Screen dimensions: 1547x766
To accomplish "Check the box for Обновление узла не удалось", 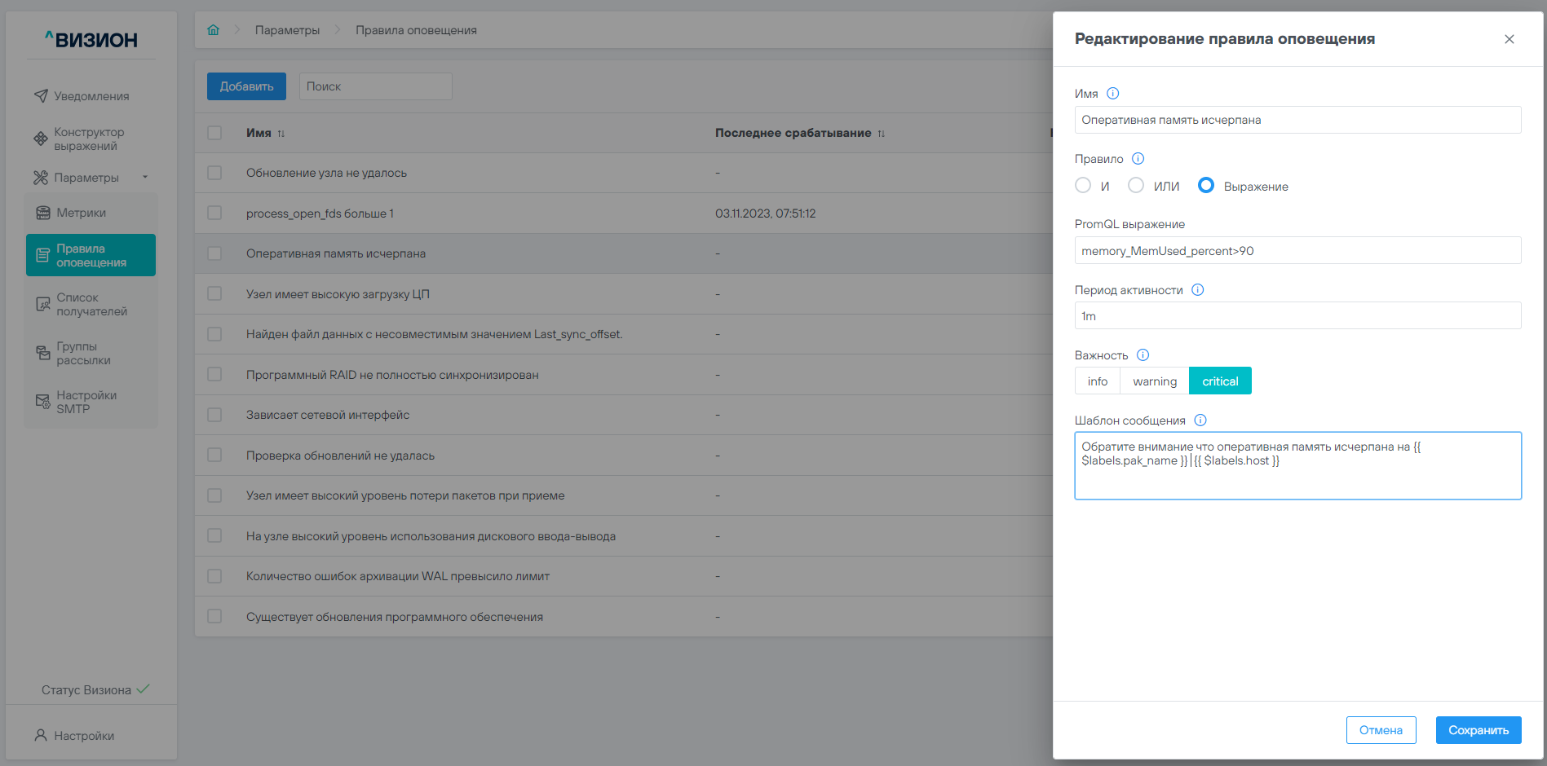I will [214, 173].
